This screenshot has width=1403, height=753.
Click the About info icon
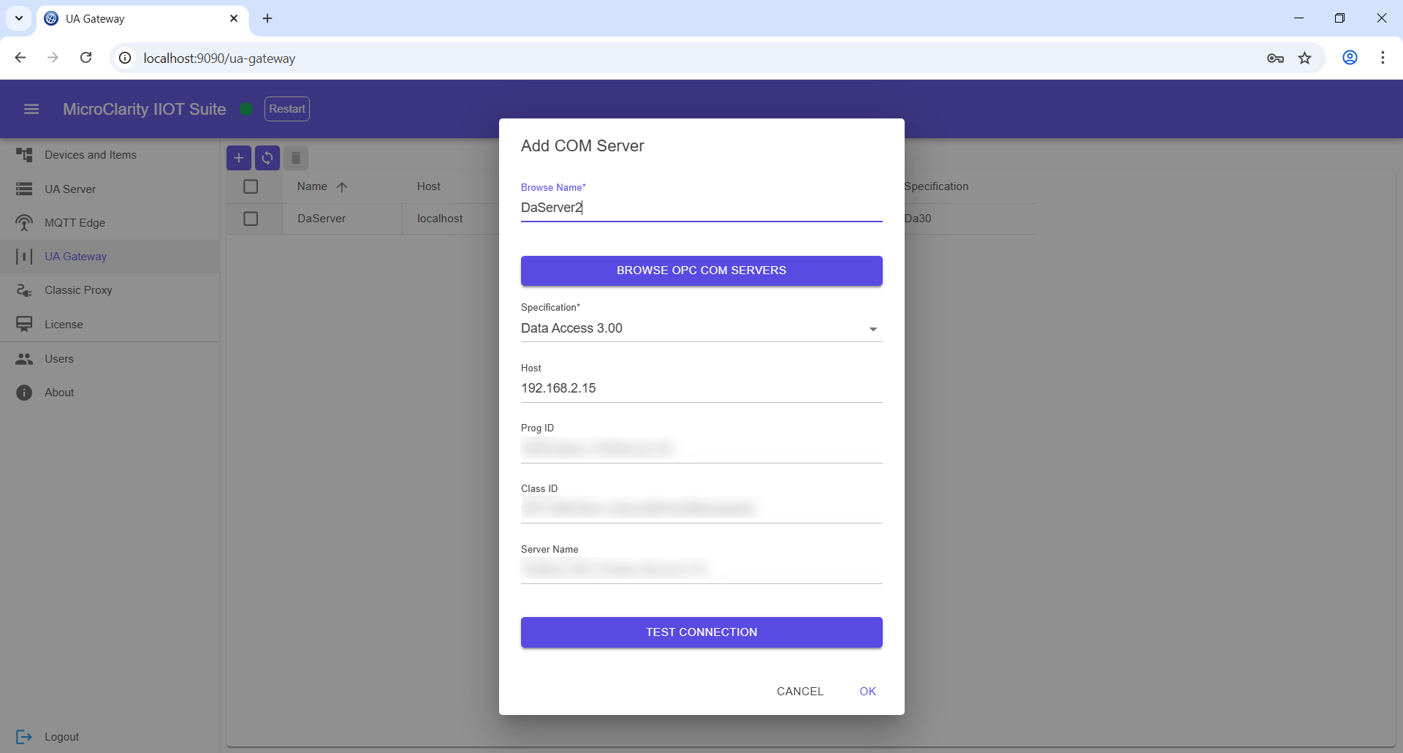pyautogui.click(x=24, y=393)
